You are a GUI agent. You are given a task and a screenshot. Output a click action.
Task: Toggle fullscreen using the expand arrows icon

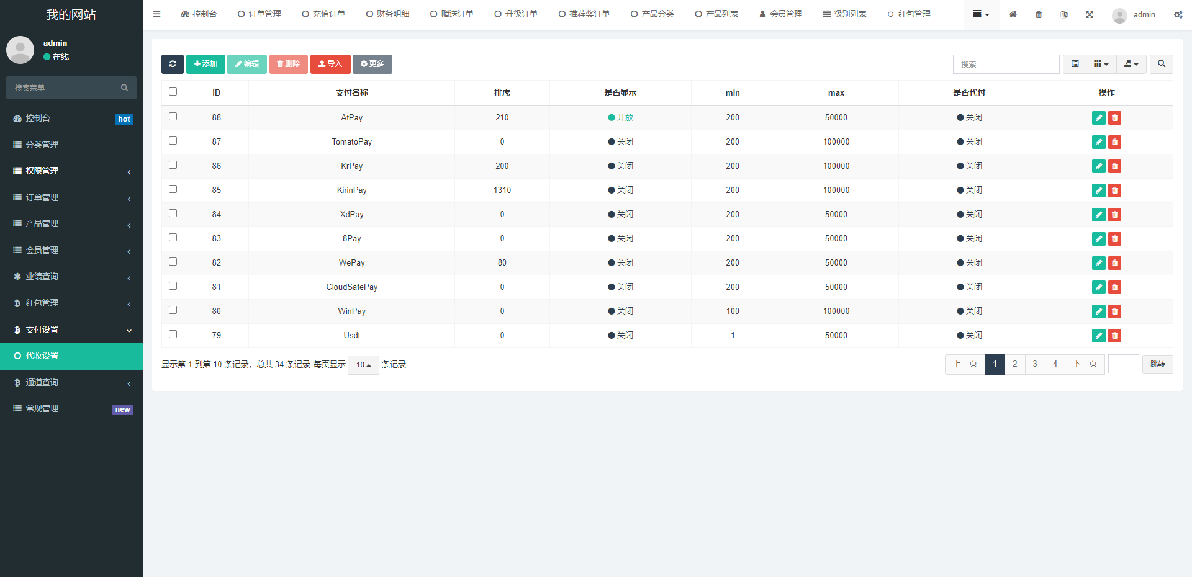click(1090, 14)
